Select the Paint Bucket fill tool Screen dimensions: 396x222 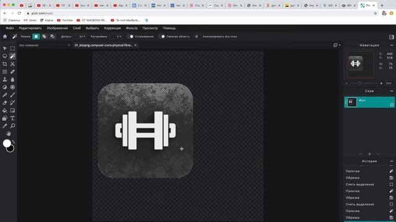tap(5, 110)
